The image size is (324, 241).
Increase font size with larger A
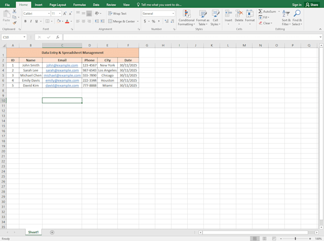pyautogui.click(x=65, y=14)
